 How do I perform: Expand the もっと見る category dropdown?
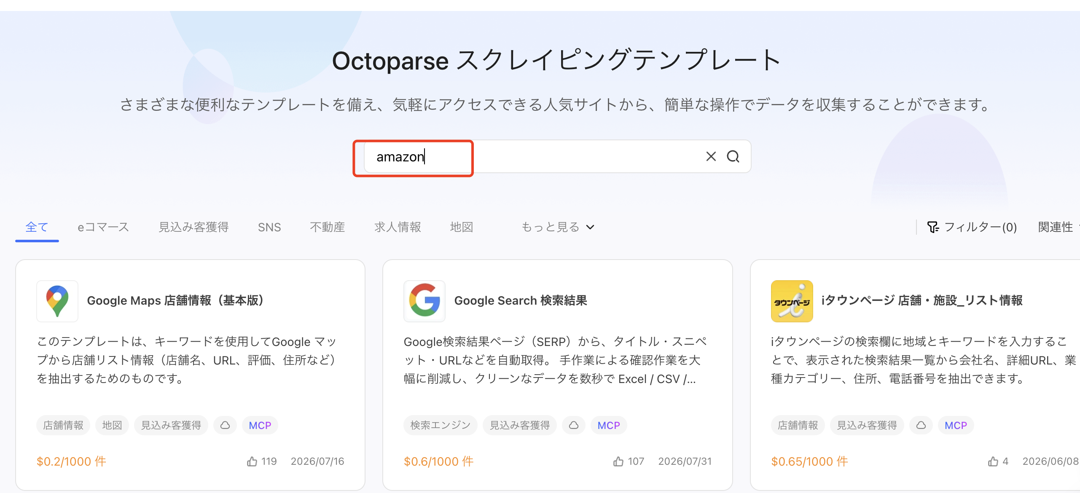[x=558, y=227]
